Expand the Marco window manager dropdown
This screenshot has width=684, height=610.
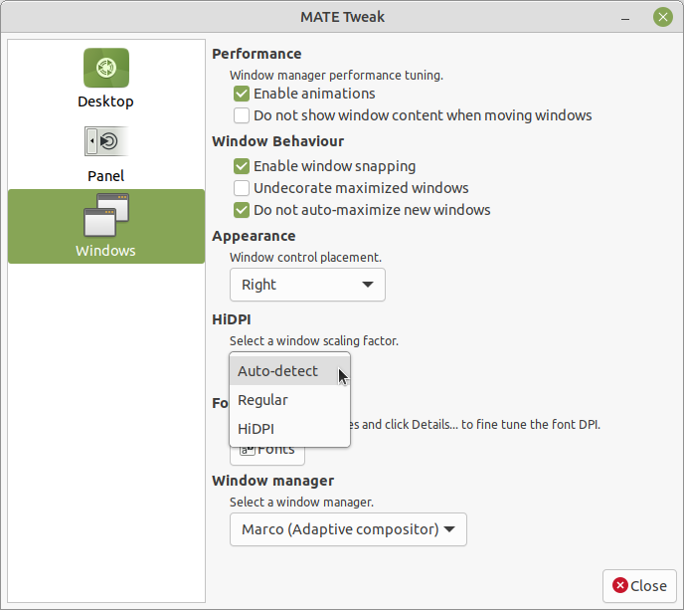click(x=348, y=529)
